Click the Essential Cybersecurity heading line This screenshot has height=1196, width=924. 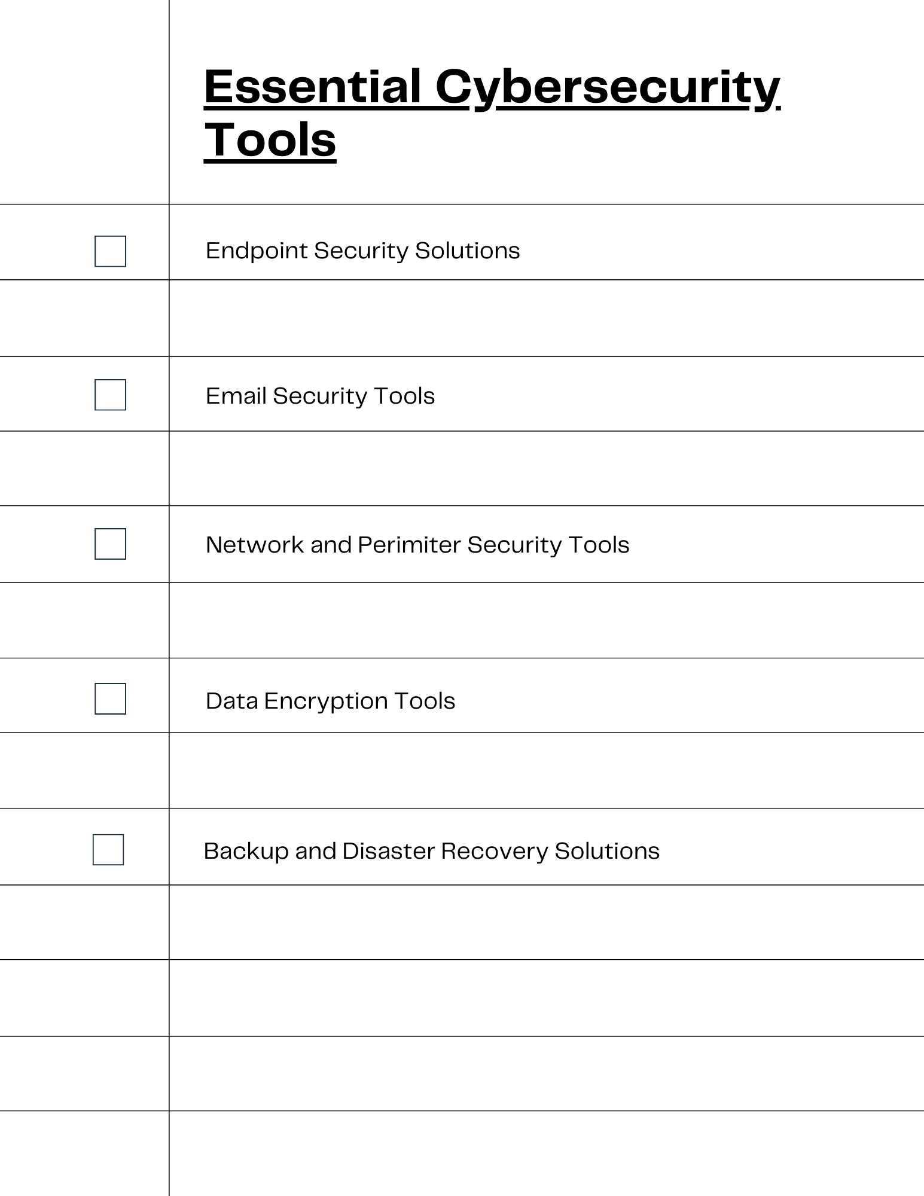coord(492,88)
